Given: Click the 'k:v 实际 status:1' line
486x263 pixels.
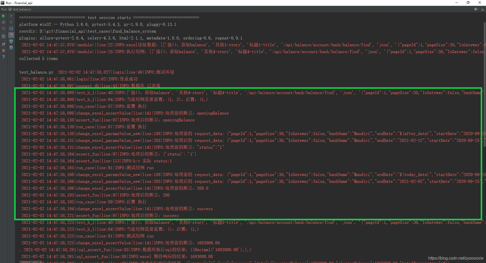Looking at the screenshot, I should pyautogui.click(x=96, y=161).
